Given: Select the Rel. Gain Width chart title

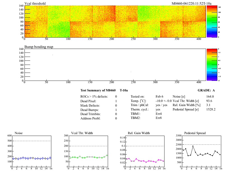Looking at the screenshot, I should pos(139,133).
